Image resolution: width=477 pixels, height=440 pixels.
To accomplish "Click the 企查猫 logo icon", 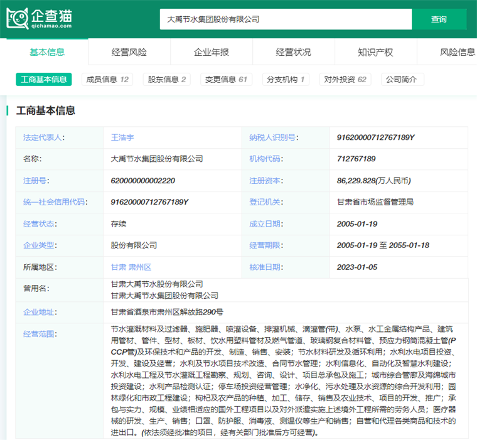I will tap(18, 18).
